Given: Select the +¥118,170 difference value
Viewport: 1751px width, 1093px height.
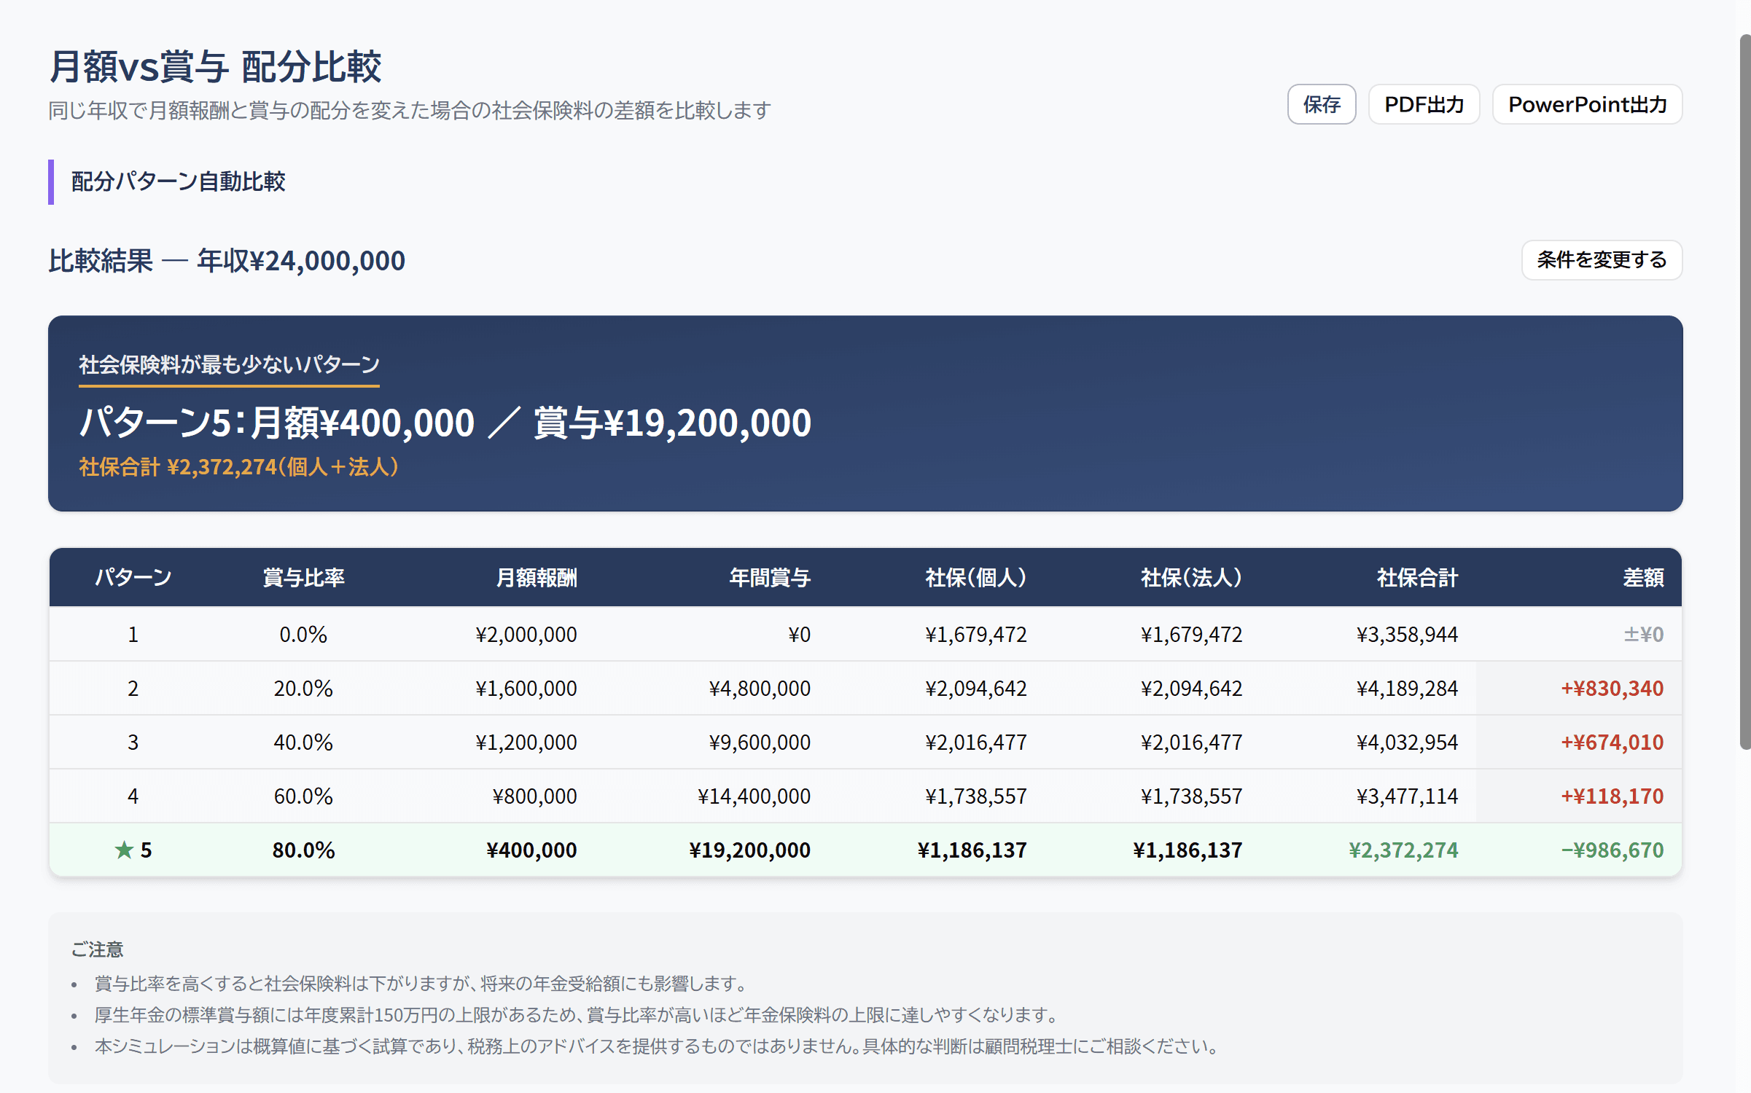Looking at the screenshot, I should click(1612, 796).
